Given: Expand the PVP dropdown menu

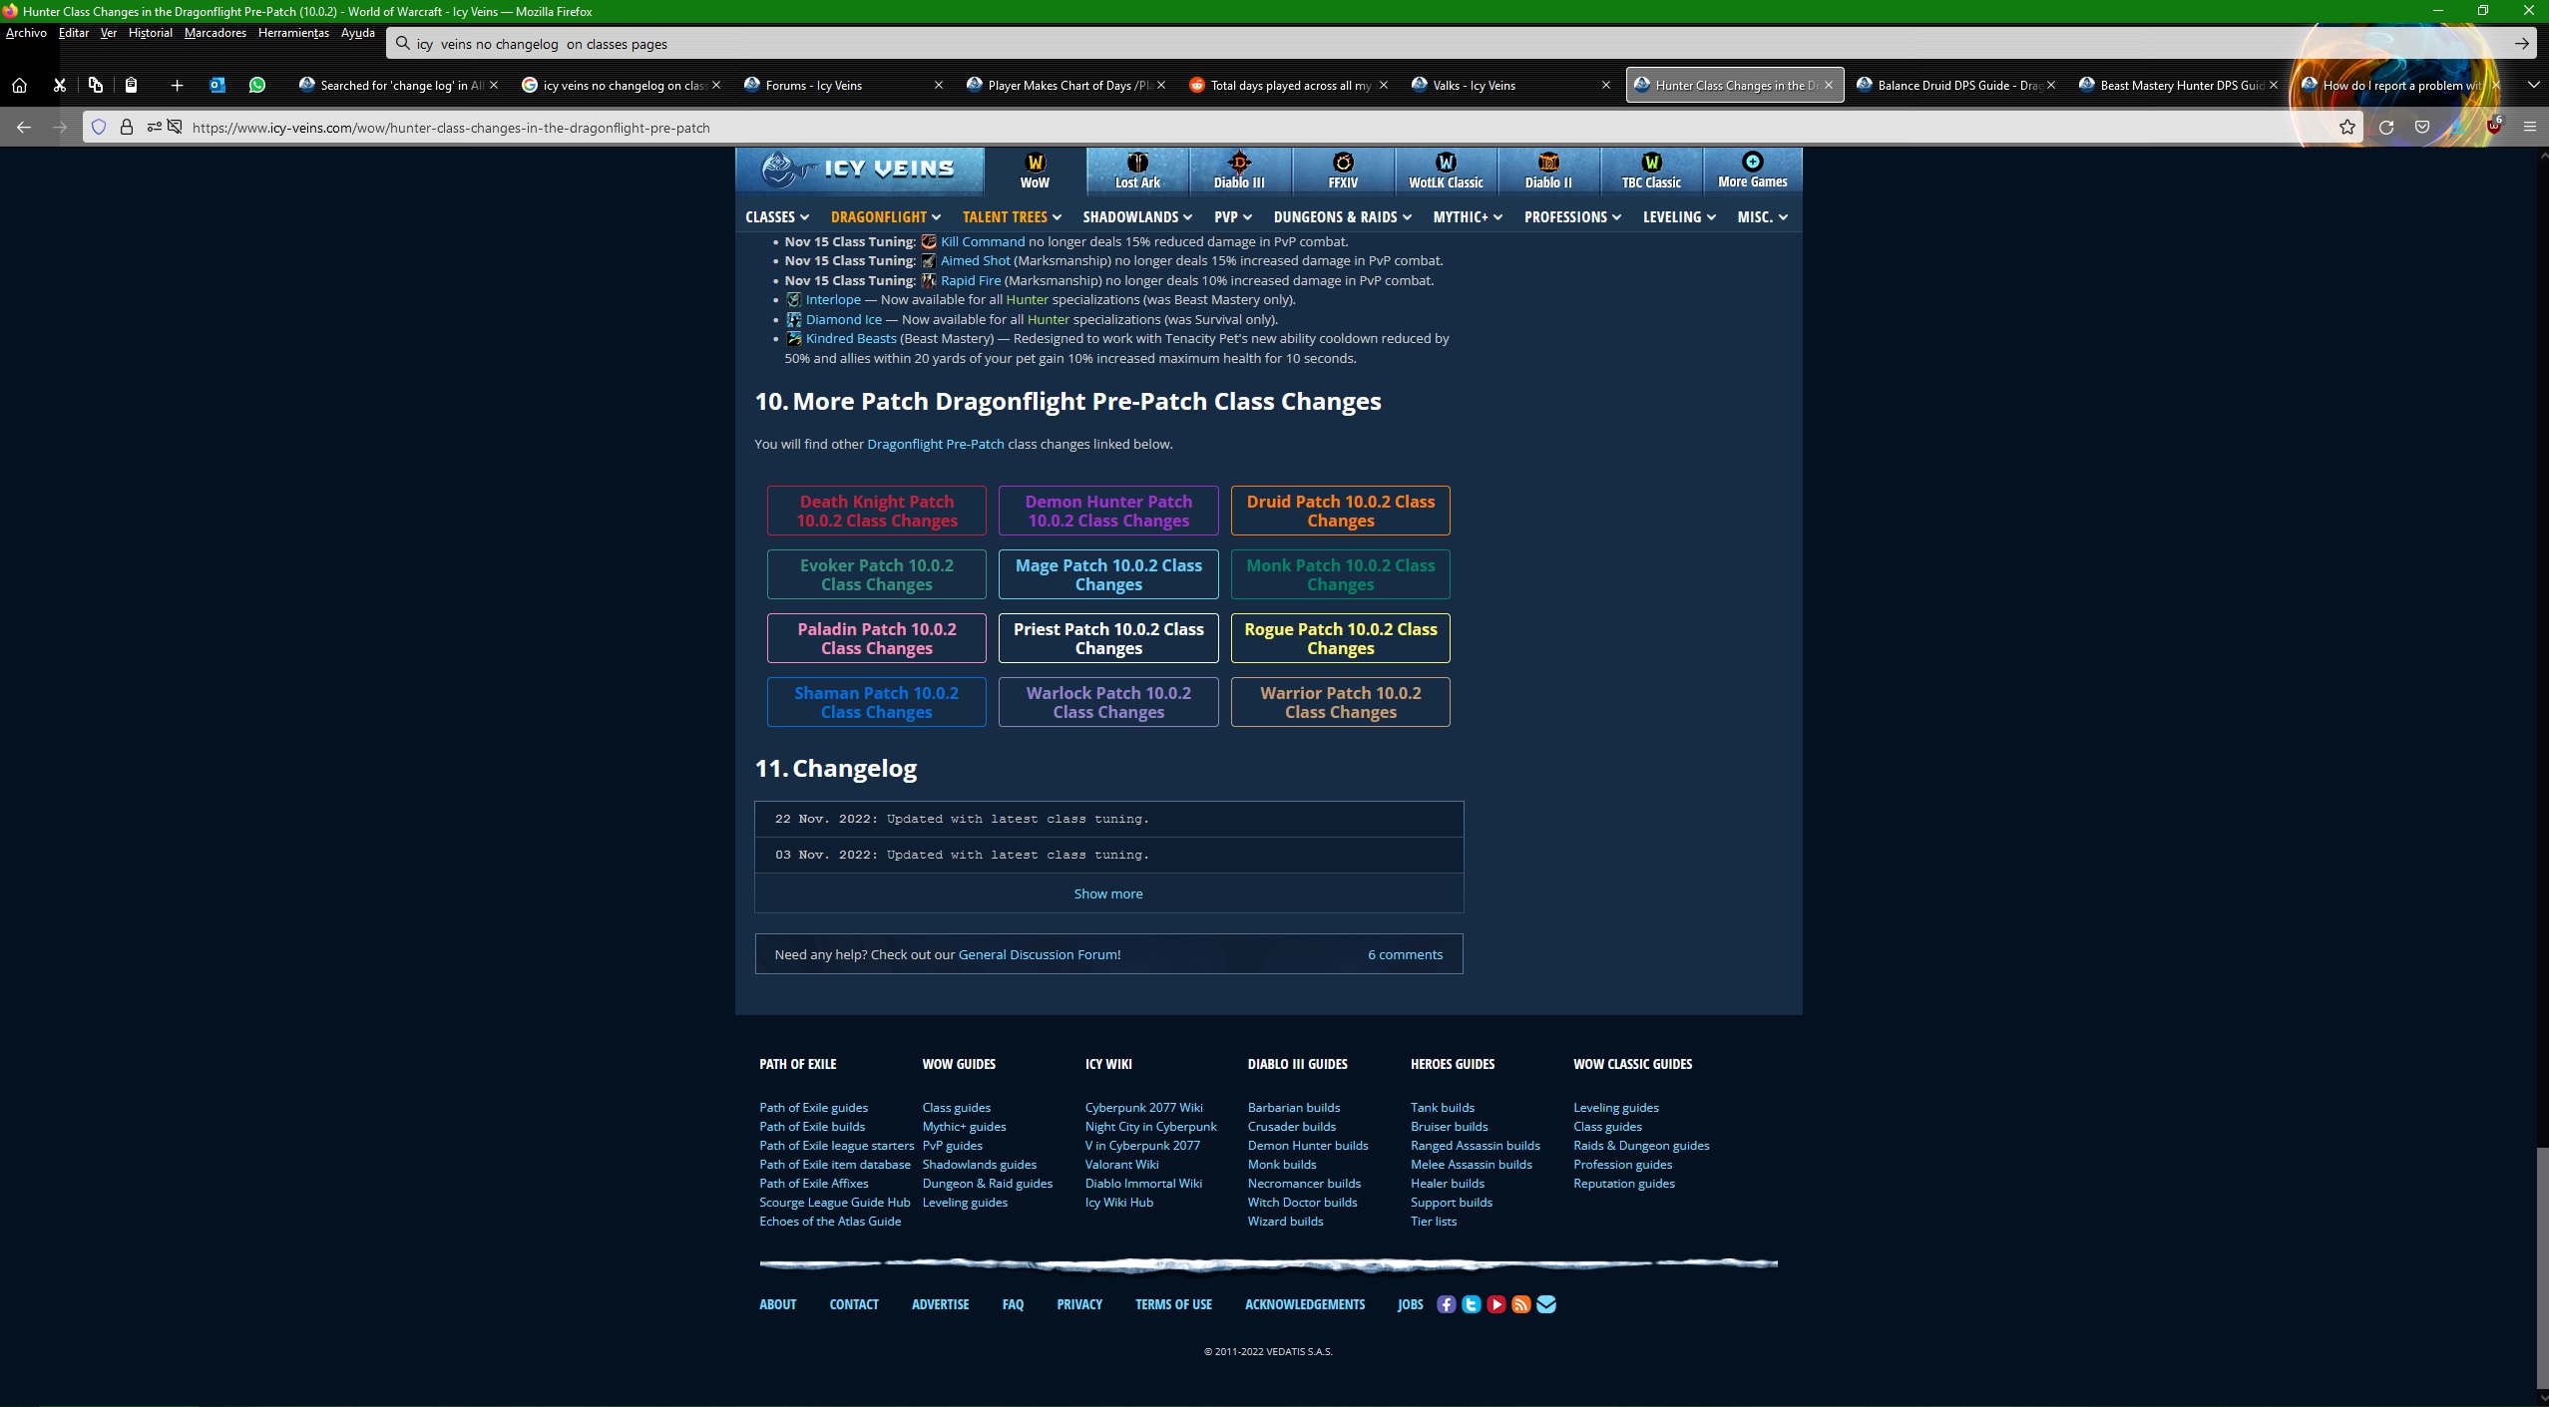Looking at the screenshot, I should (1233, 216).
